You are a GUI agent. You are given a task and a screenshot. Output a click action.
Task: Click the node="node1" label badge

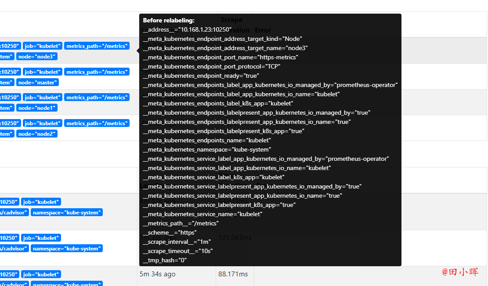click(x=37, y=108)
